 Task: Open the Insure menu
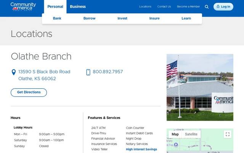tap(154, 18)
